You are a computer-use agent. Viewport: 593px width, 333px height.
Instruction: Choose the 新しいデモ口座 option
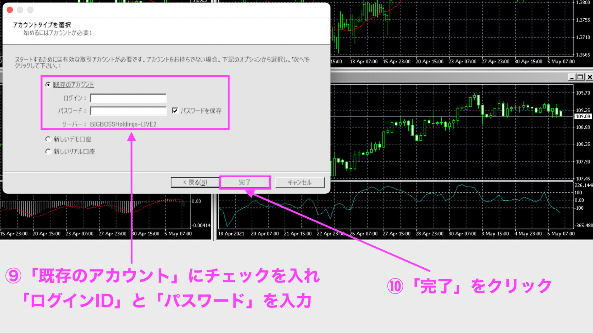tap(48, 139)
